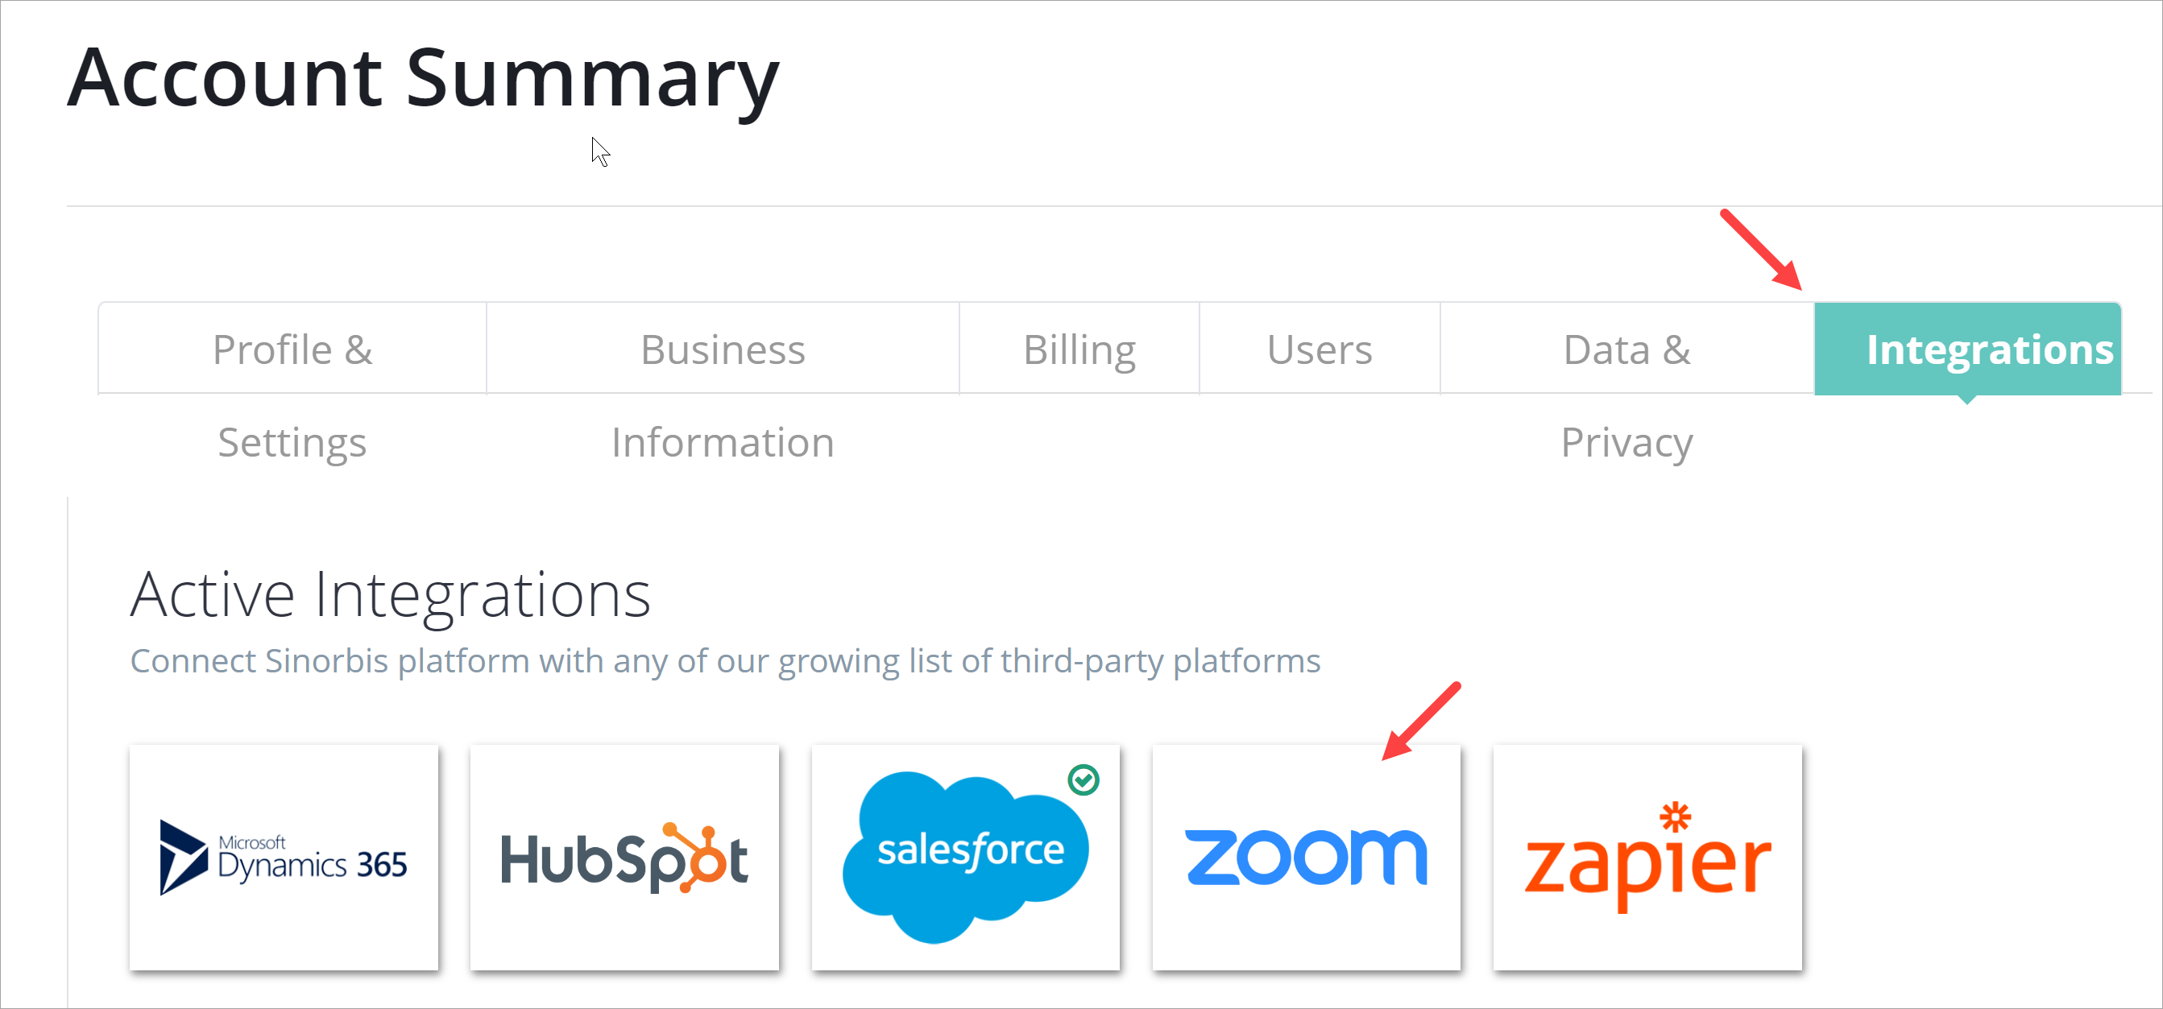This screenshot has width=2163, height=1009.
Task: Click the green checkmark badge on Salesforce
Action: point(1084,779)
